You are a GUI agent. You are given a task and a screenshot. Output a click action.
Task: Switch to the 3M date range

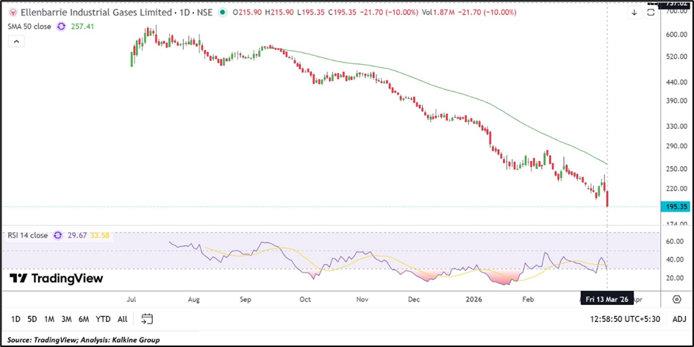tap(67, 319)
